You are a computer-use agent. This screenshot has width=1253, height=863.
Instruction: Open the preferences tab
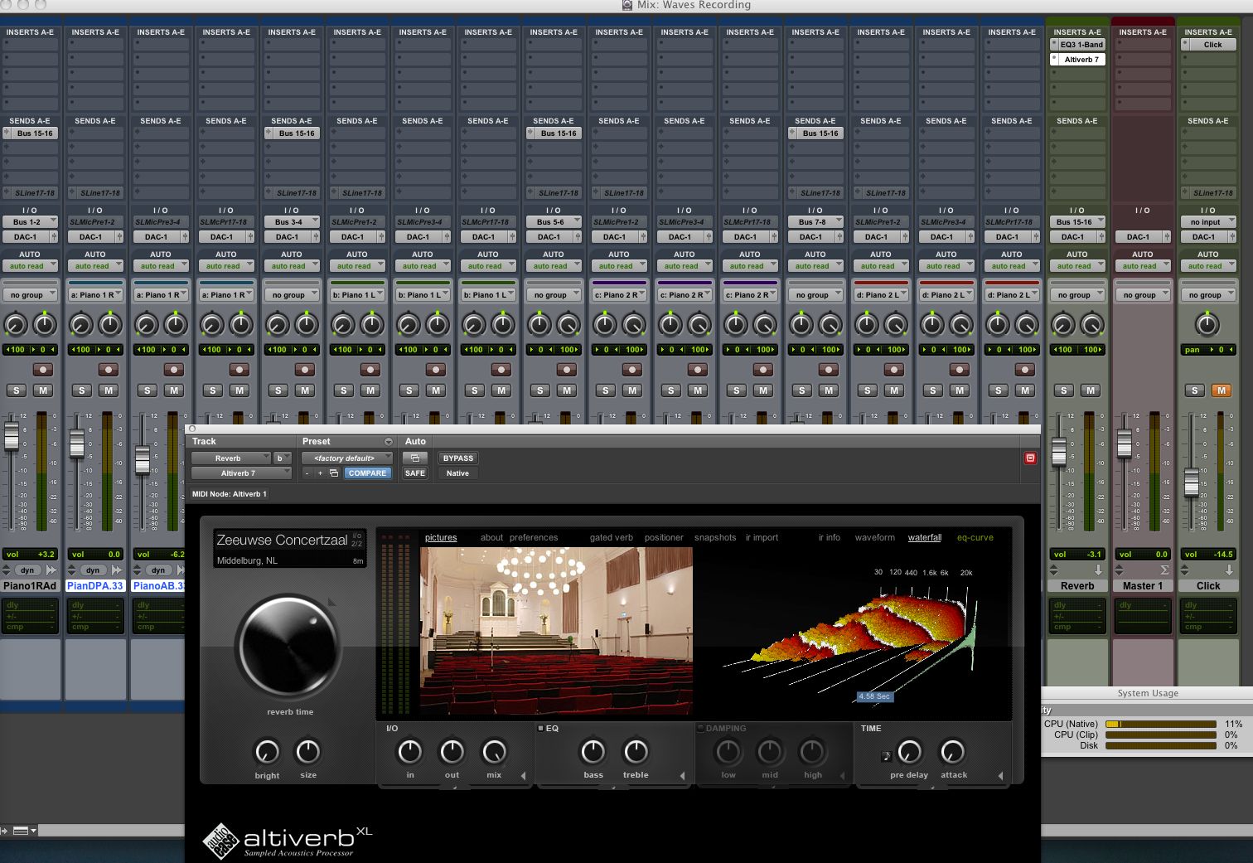pos(534,538)
